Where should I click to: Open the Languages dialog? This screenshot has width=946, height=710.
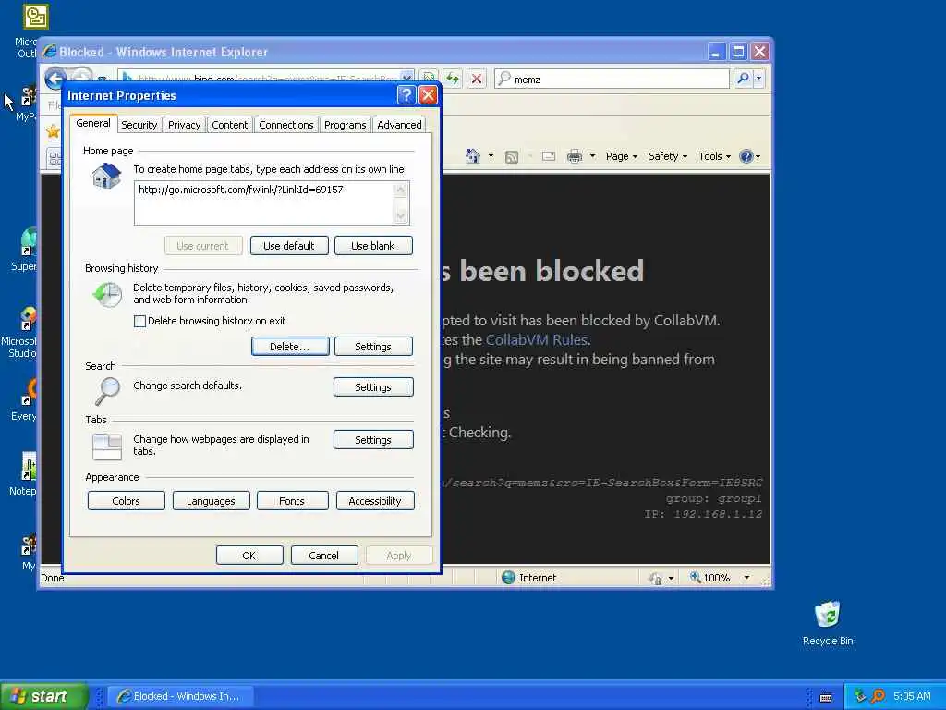pos(211,501)
